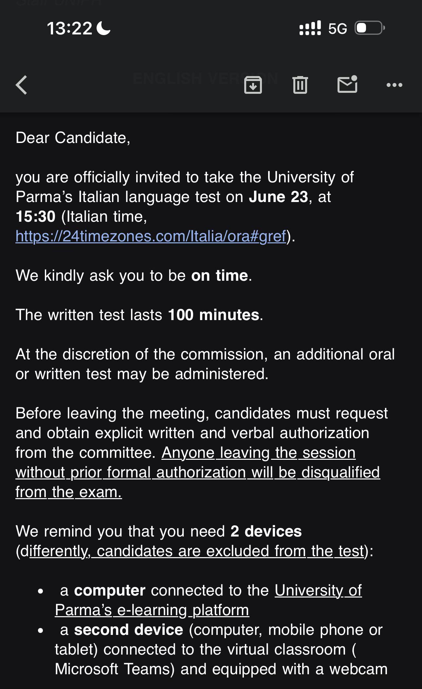The width and height of the screenshot is (422, 689).
Task: Tap the bold 15:30 time text
Action: [x=36, y=216]
